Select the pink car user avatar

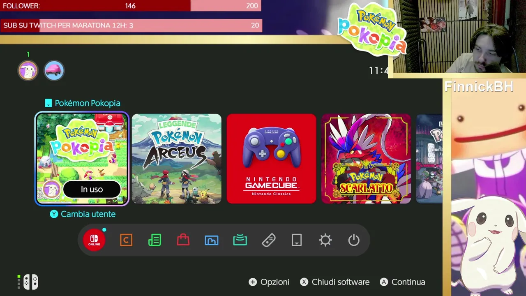tap(54, 70)
